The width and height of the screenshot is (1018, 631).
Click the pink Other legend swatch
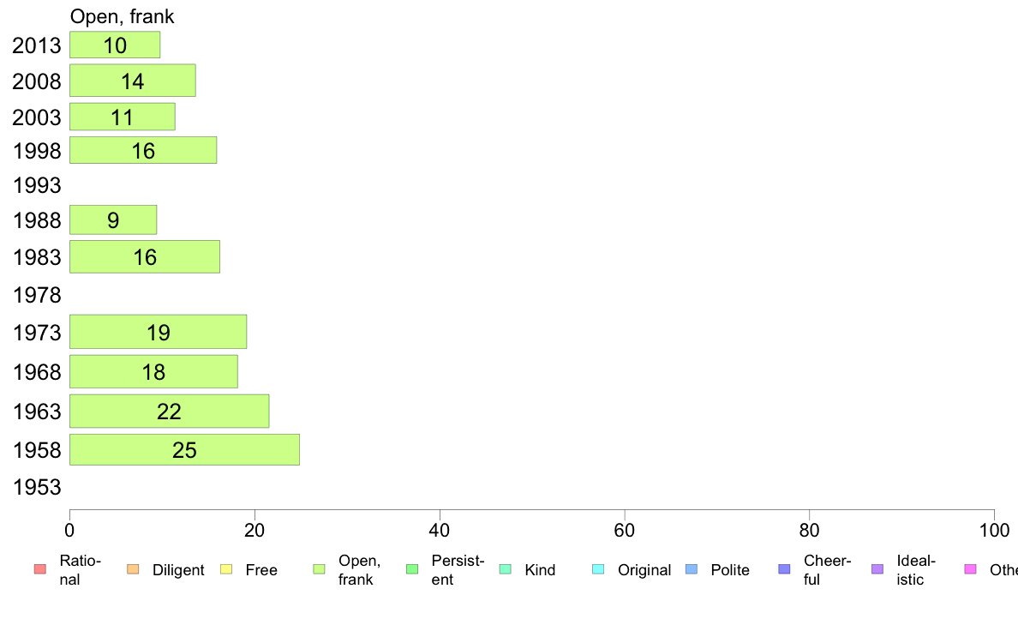click(x=971, y=569)
